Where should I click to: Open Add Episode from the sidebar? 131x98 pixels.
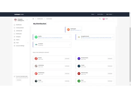19,31
